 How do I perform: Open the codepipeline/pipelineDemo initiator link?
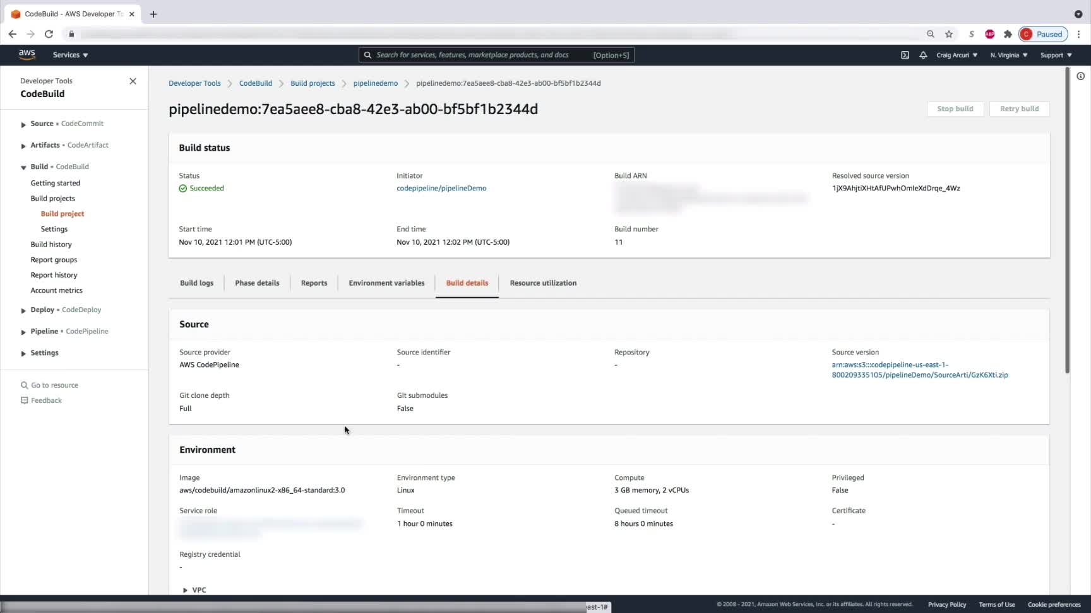coord(441,188)
